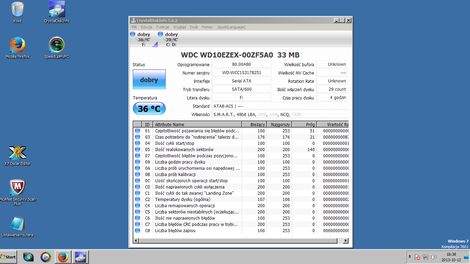This screenshot has height=264, width=470.
Task: Open the Edycja menu
Action: [146, 27]
